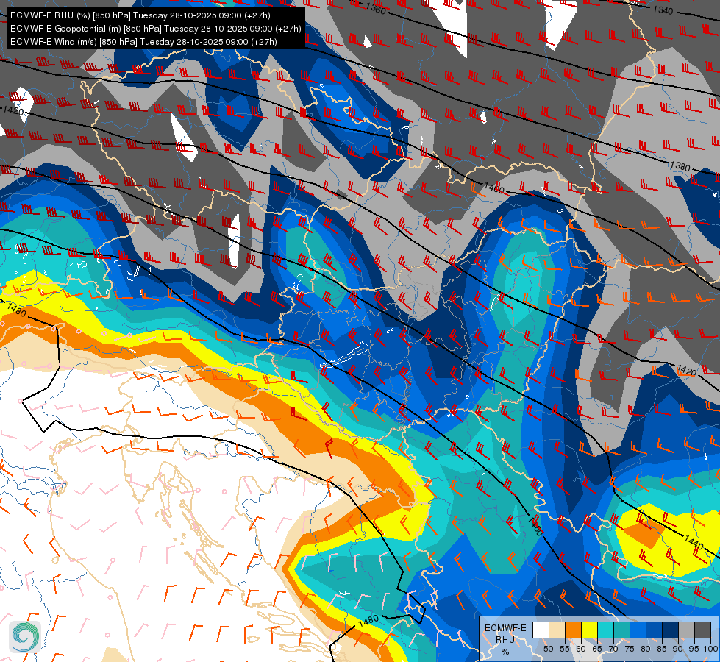Click the dark gray 95-100% legend swatch
This screenshot has height=662, width=720.
[702, 630]
